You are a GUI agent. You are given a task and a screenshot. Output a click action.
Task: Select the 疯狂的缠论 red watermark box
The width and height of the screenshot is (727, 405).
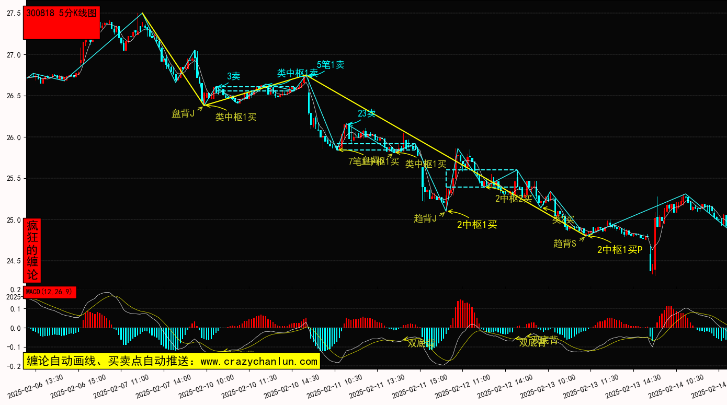[x=32, y=250]
